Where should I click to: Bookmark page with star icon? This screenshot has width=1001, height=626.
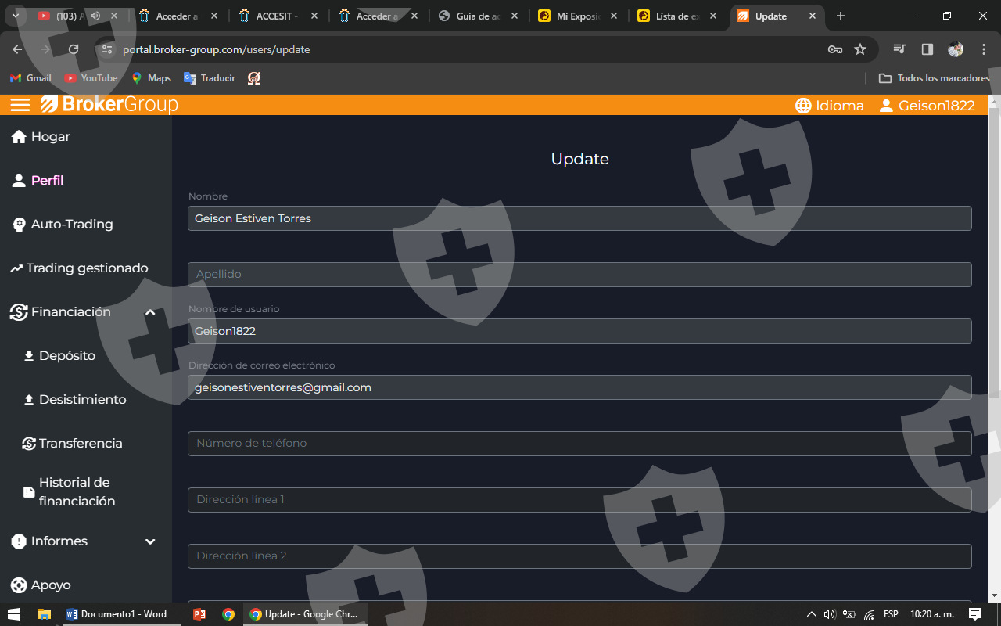click(860, 49)
